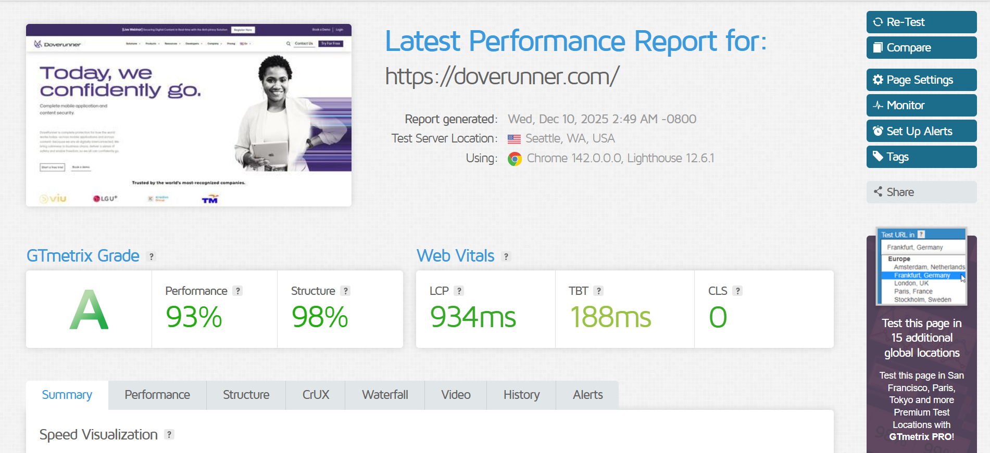The image size is (990, 453).
Task: Select the History tab
Action: click(521, 395)
